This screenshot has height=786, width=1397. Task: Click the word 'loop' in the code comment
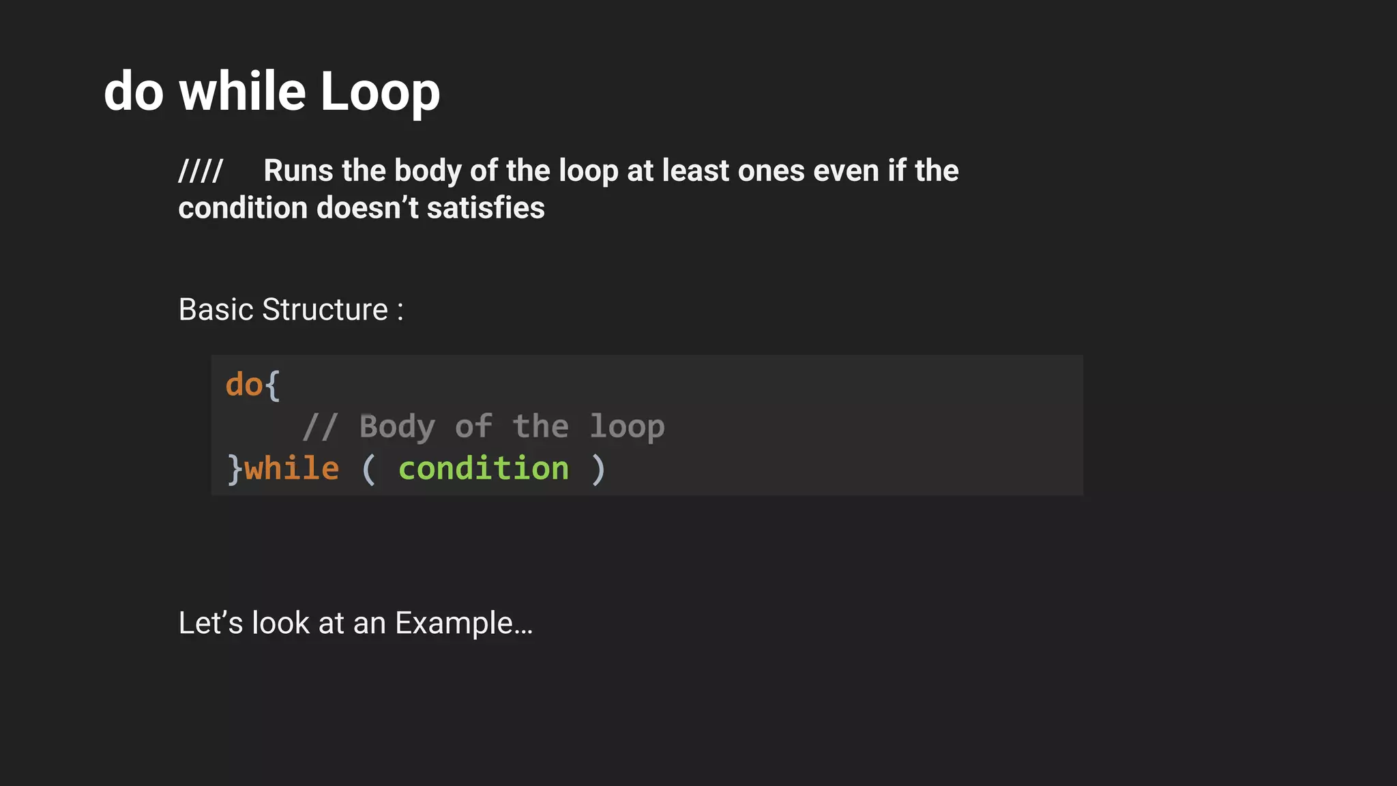pyautogui.click(x=628, y=427)
